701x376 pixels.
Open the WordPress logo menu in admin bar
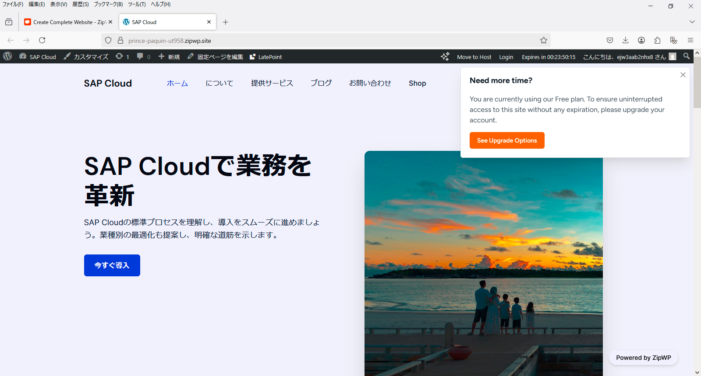pyautogui.click(x=7, y=56)
